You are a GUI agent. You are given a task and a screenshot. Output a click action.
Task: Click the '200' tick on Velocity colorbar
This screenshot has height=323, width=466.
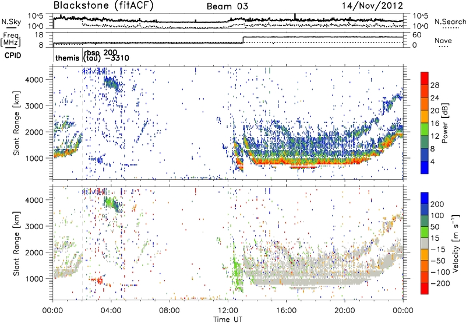tap(437, 204)
